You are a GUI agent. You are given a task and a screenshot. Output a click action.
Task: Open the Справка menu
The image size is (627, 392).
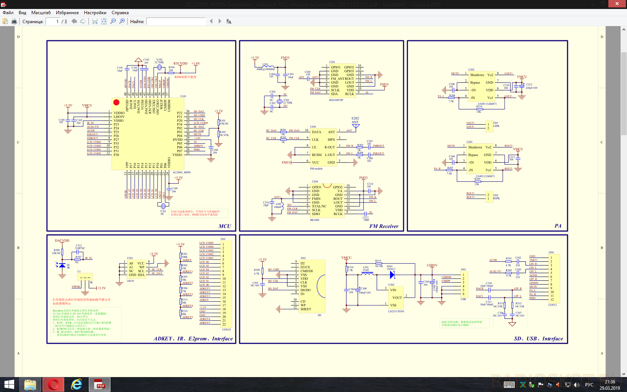click(x=120, y=13)
